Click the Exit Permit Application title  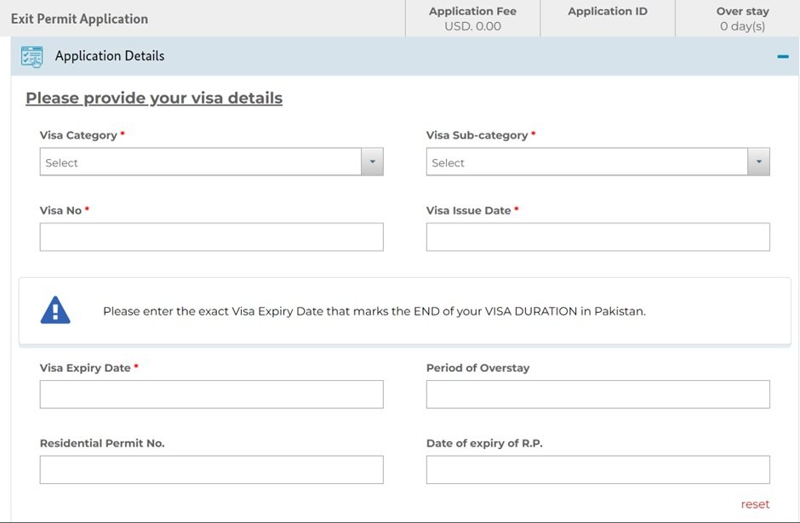pyautogui.click(x=80, y=19)
